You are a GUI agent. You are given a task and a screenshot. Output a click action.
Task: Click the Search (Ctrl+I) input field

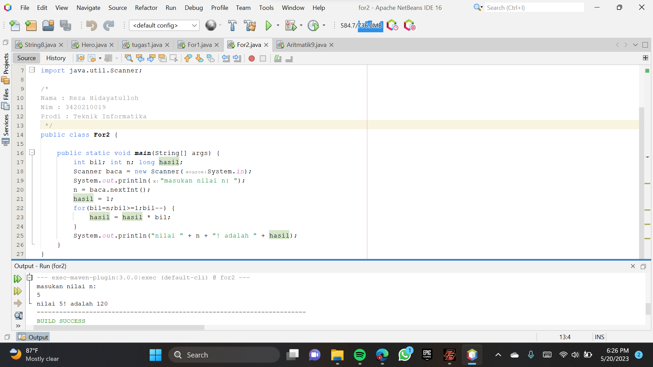tap(534, 7)
